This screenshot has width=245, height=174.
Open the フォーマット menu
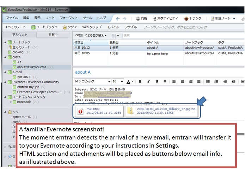(x=69, y=18)
